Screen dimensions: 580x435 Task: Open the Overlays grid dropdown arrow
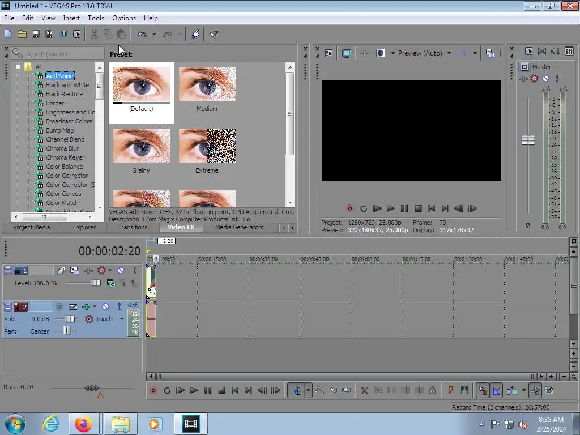(x=475, y=53)
